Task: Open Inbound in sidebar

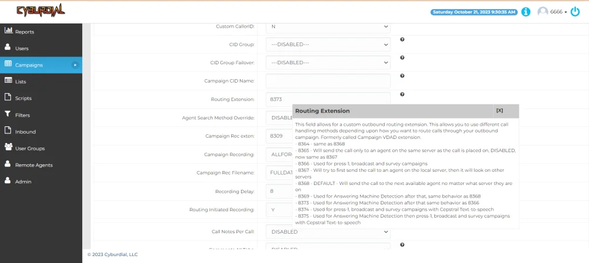Action: (41, 131)
